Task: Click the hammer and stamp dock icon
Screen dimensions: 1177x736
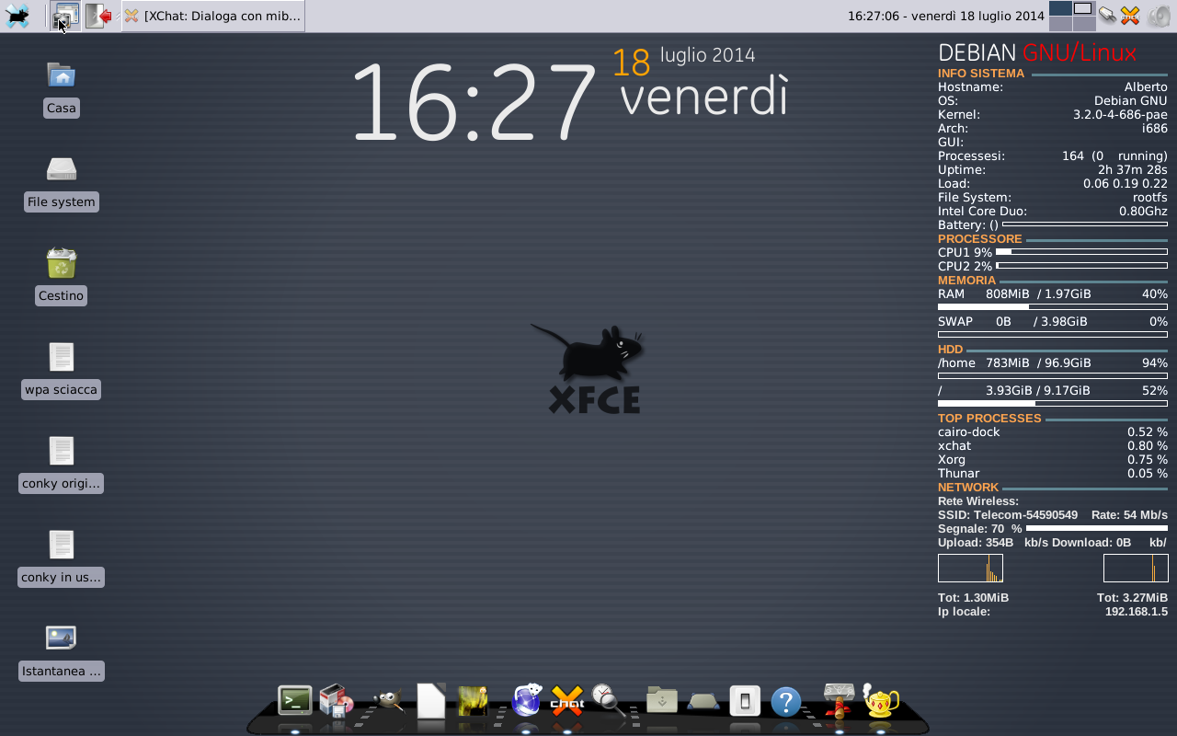Action: coord(839,700)
